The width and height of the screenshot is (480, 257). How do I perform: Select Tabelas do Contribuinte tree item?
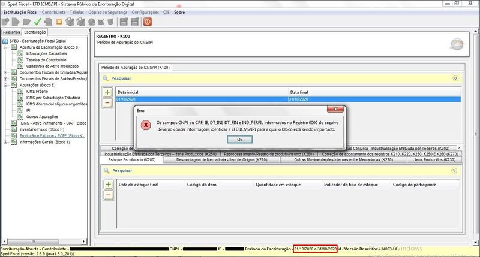(46, 60)
